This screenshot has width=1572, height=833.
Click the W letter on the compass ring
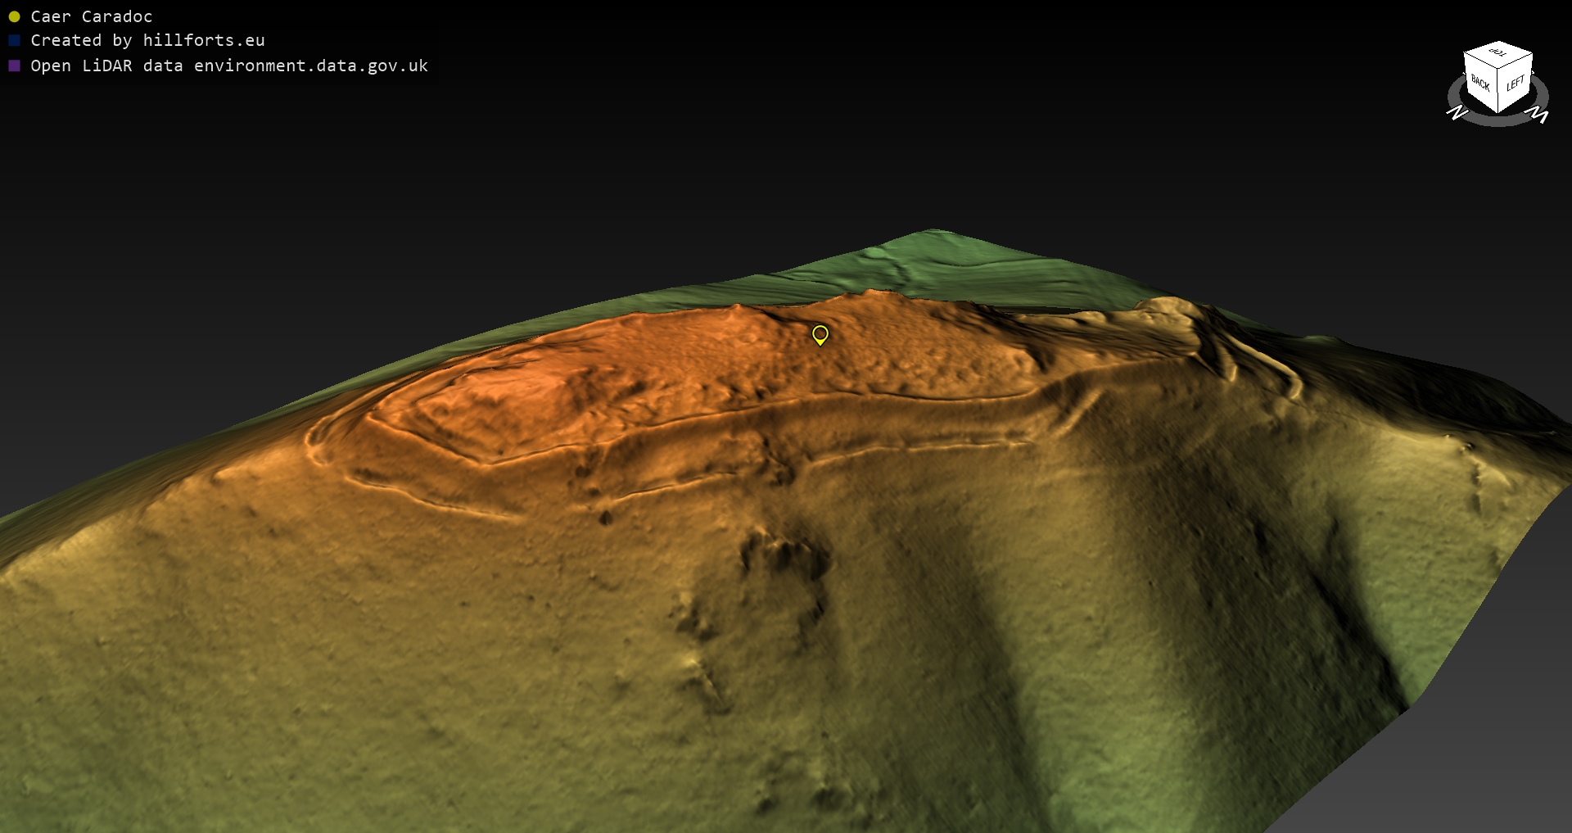(1539, 115)
